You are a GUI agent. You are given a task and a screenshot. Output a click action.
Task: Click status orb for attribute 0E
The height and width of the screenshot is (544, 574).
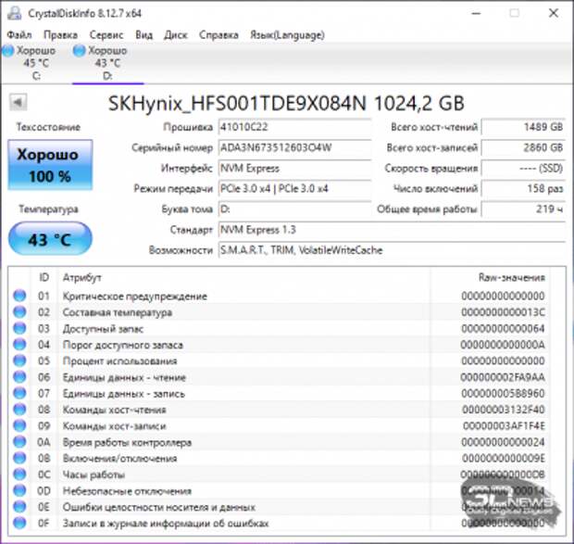[x=19, y=506]
